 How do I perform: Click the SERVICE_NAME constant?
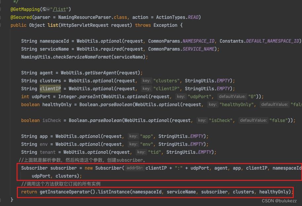click(198, 49)
